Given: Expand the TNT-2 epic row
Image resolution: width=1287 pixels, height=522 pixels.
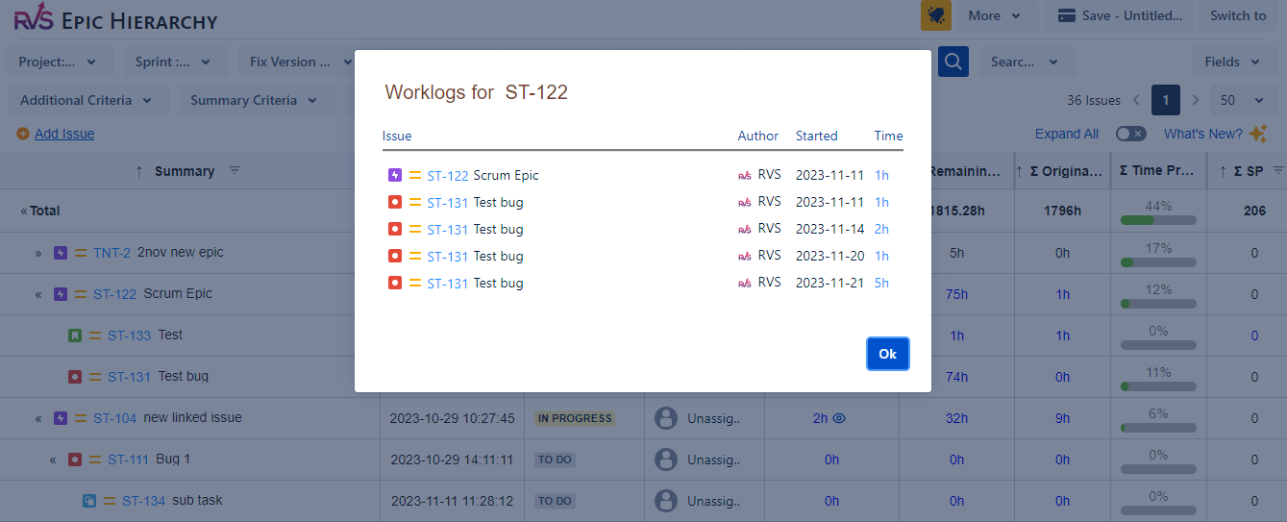Looking at the screenshot, I should pyautogui.click(x=38, y=253).
